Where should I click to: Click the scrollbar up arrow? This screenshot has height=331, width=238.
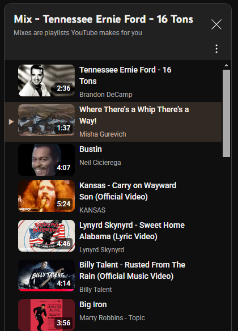[227, 65]
